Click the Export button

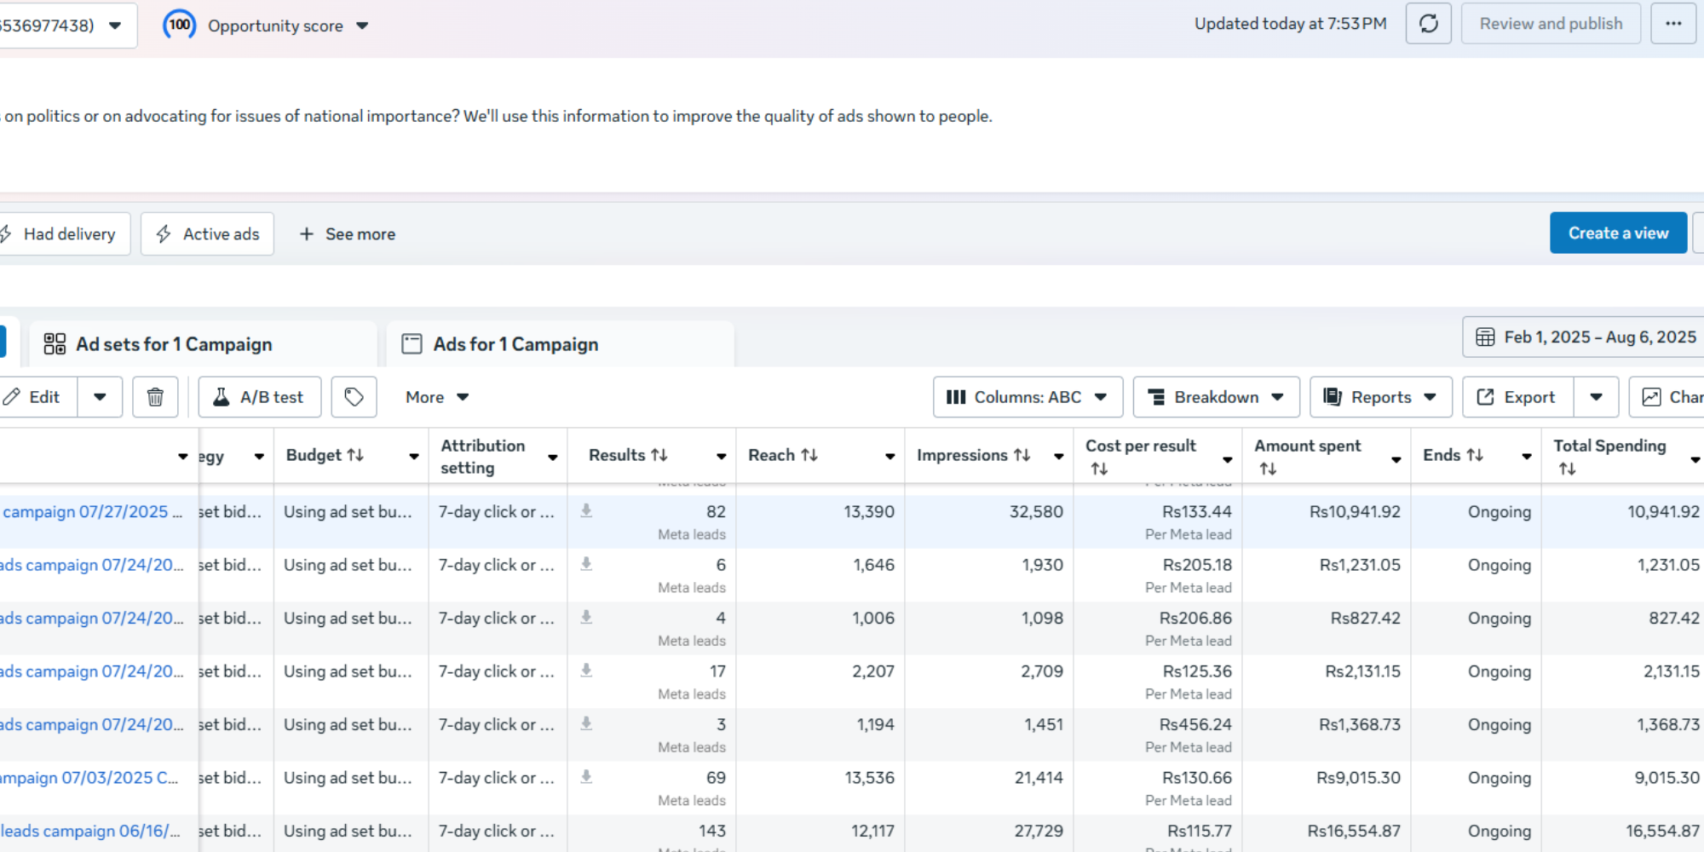coord(1518,397)
